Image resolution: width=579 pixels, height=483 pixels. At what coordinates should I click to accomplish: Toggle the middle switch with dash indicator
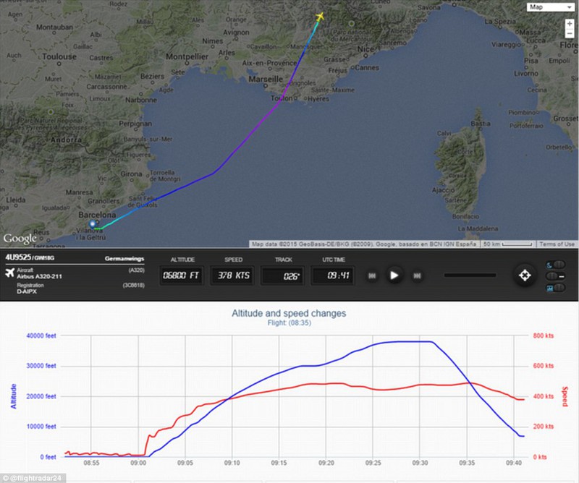click(x=555, y=276)
